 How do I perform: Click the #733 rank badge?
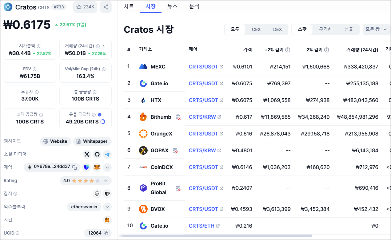(59, 7)
